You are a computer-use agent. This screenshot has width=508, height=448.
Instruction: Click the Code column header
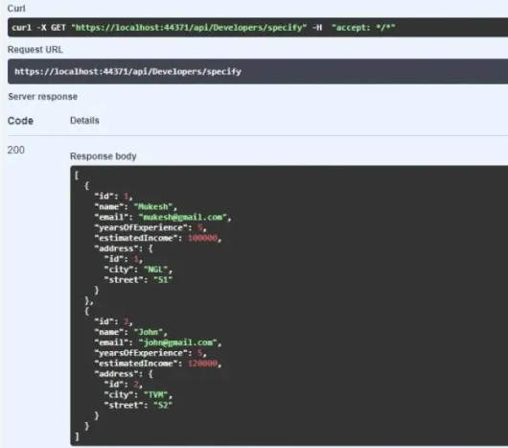(20, 121)
